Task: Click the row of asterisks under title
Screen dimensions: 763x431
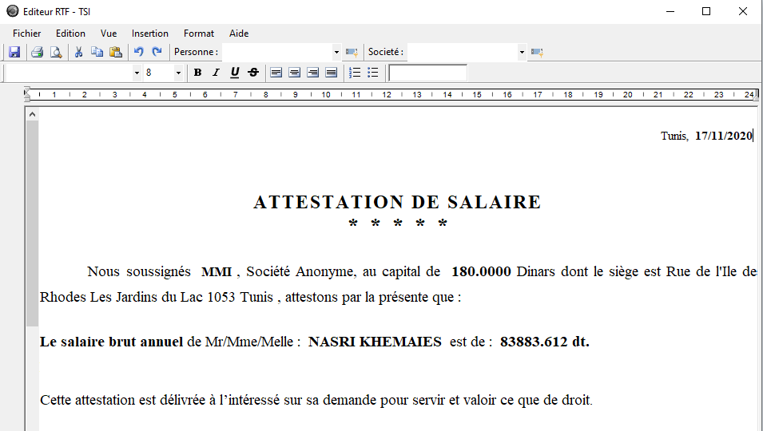Action: (398, 224)
